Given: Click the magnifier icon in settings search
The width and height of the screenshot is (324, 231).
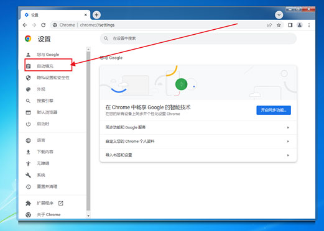Looking at the screenshot, I should tap(106, 38).
